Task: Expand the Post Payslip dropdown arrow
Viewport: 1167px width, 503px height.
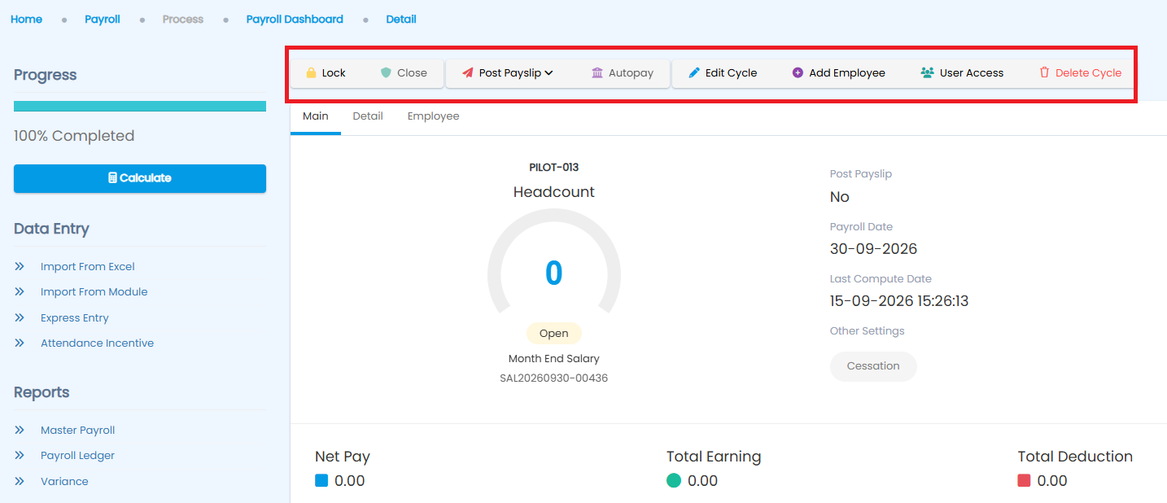Action: click(x=549, y=72)
